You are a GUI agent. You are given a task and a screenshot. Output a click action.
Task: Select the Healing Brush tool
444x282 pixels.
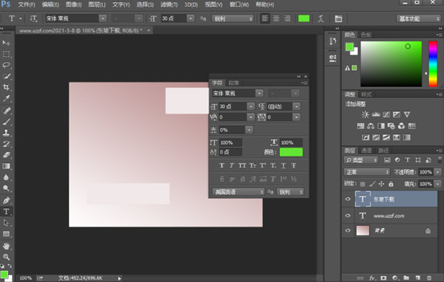pyautogui.click(x=6, y=110)
